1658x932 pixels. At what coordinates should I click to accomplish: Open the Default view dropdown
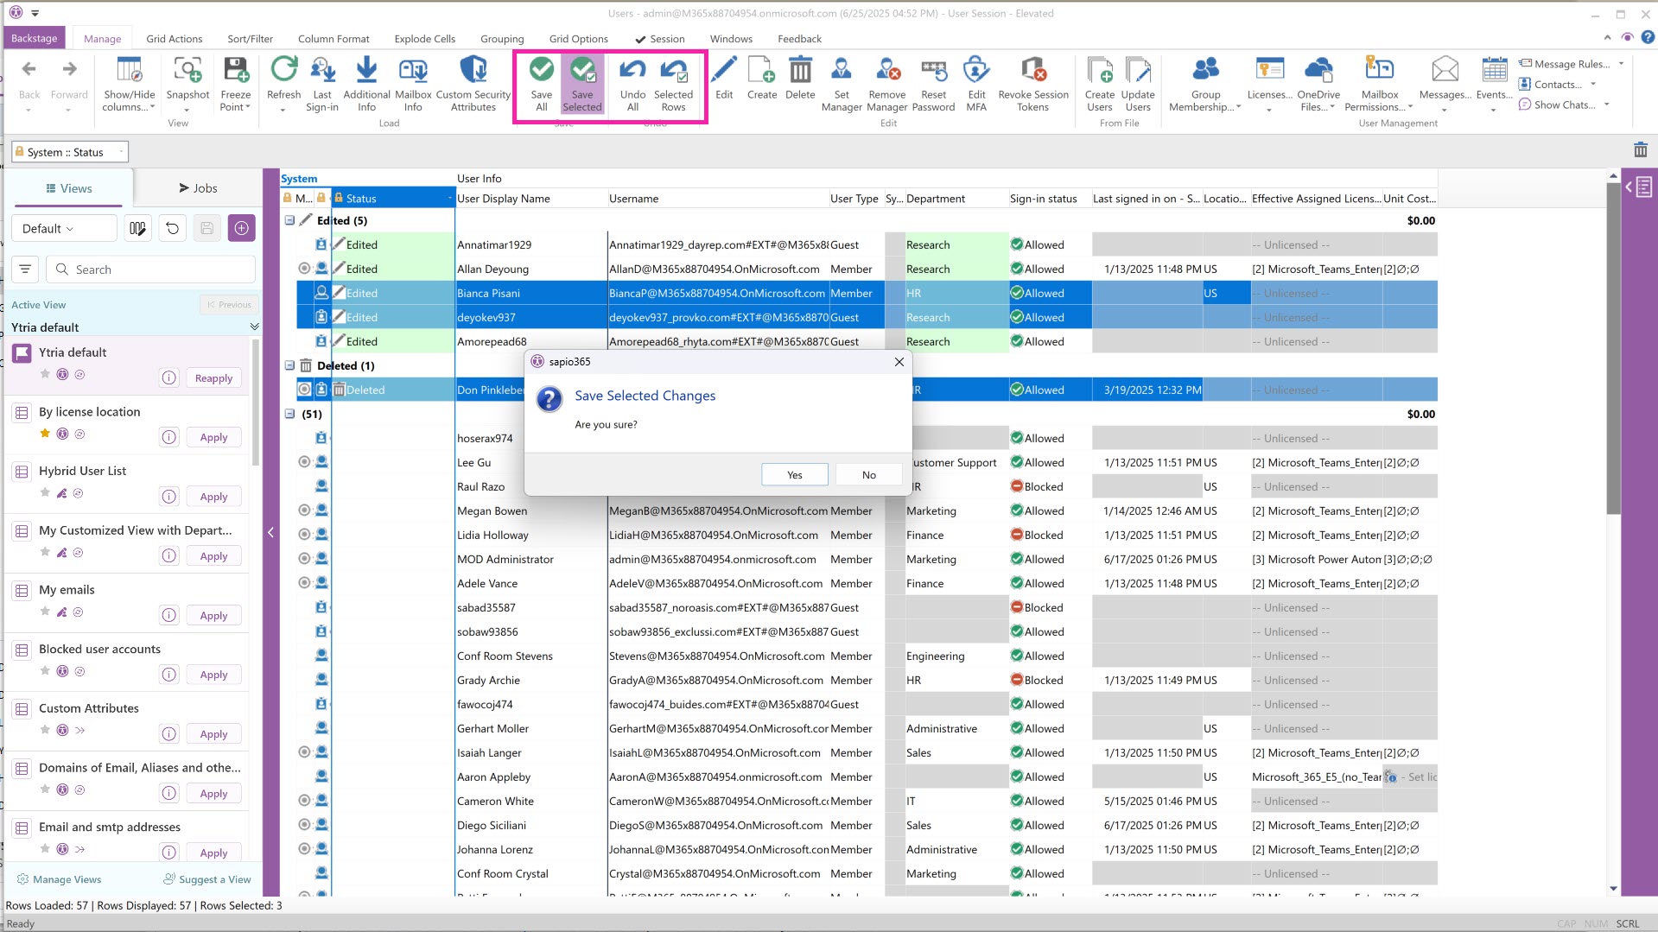pyautogui.click(x=64, y=229)
